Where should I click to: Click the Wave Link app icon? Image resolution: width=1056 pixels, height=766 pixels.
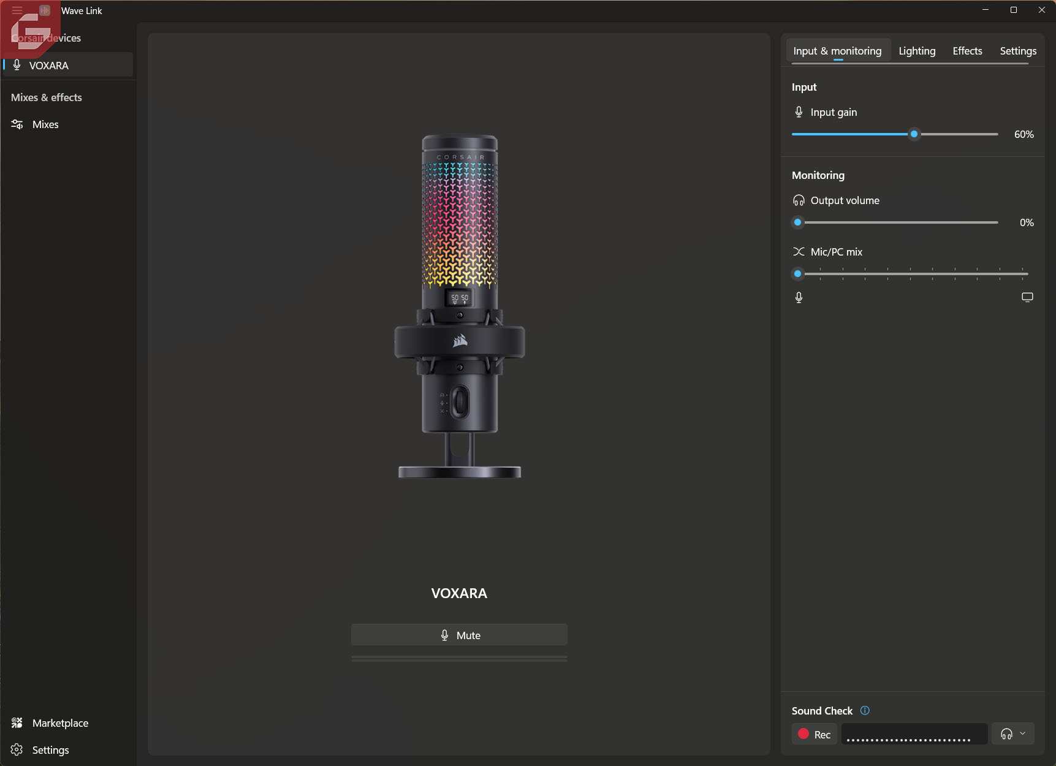tap(45, 10)
